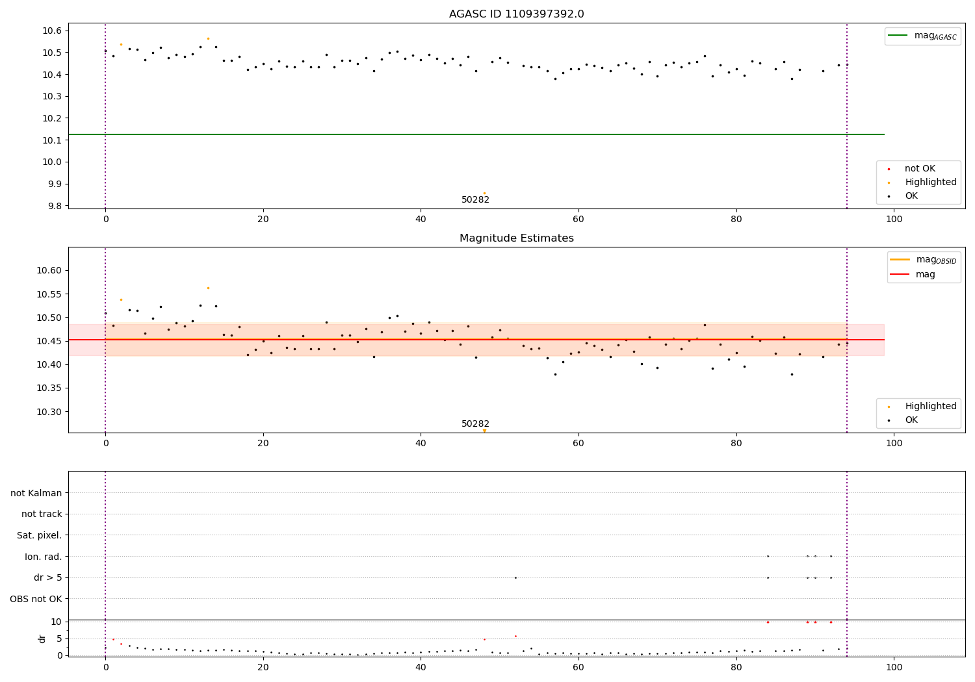Click the Magnitude Estimates plot title
The image size is (975, 682).
tap(516, 238)
